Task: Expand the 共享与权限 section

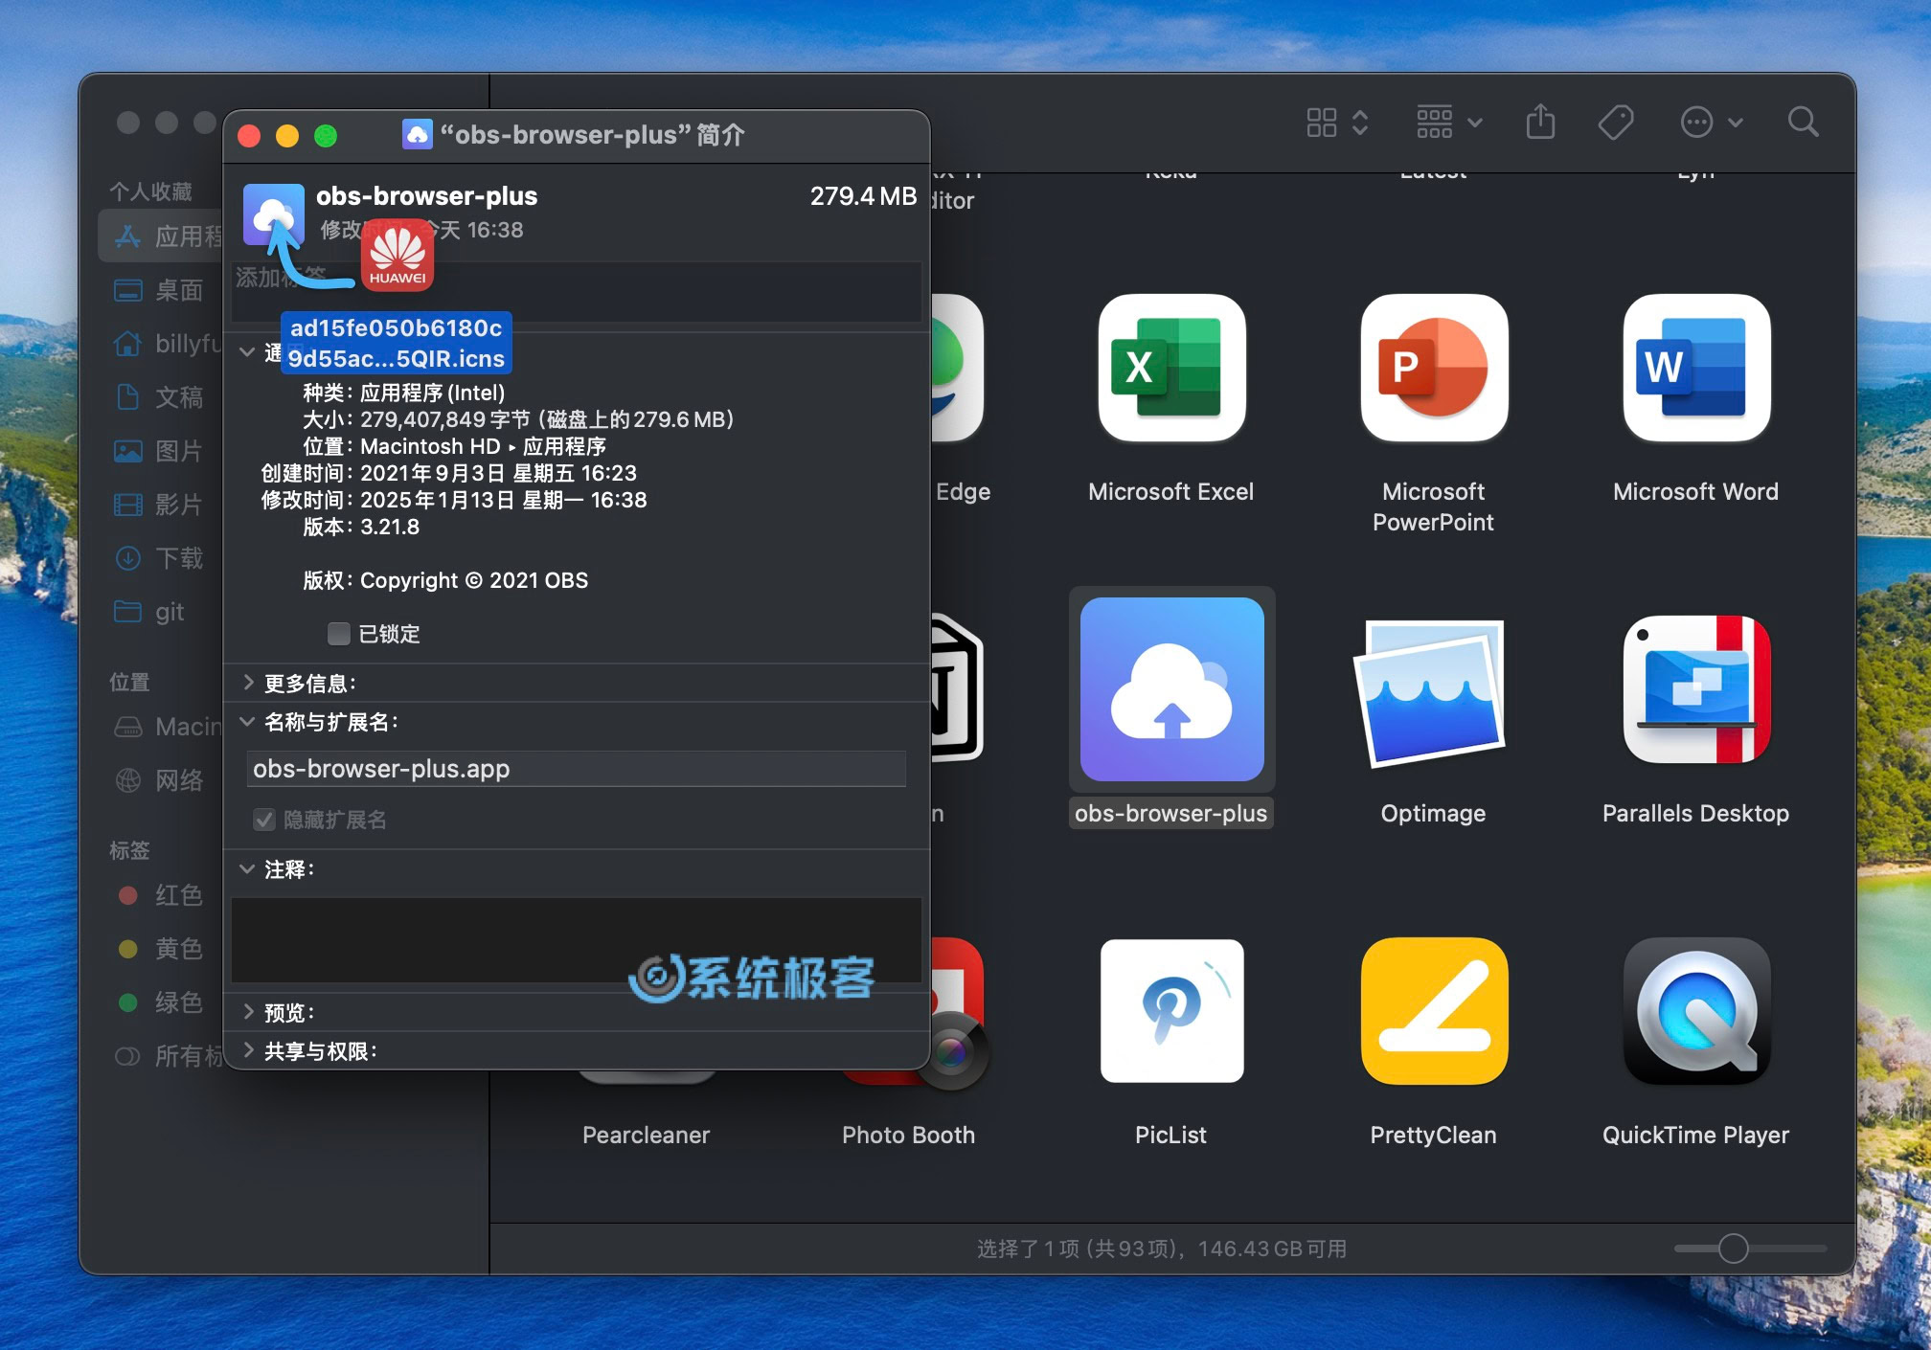Action: pos(248,1050)
